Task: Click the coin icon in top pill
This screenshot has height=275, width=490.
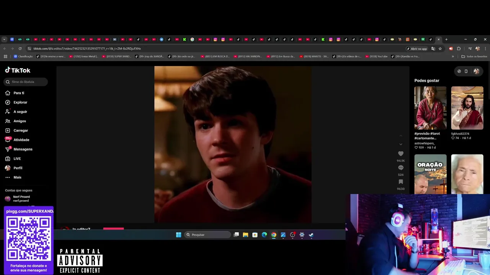Action: point(459,71)
